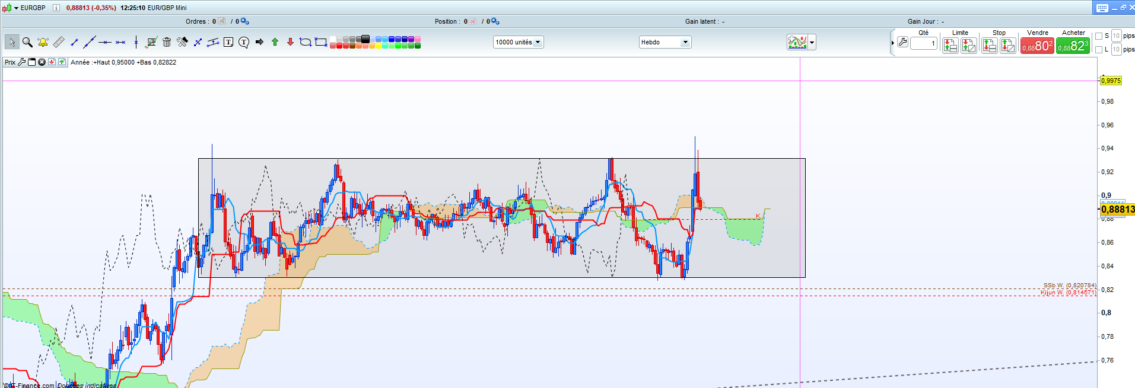This screenshot has height=388, width=1135.
Task: Select the magnifying glass zoom tool
Action: [27, 42]
